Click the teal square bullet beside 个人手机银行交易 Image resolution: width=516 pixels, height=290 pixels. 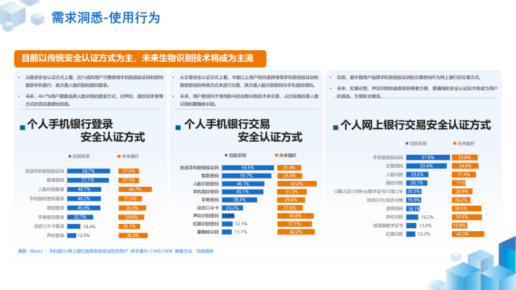click(x=178, y=127)
